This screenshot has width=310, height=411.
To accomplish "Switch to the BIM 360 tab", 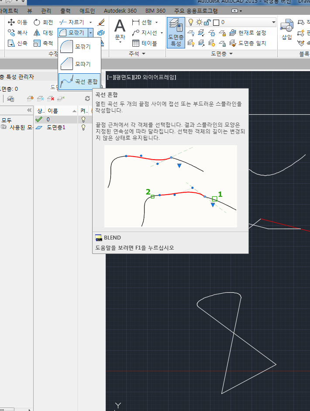I will point(155,11).
